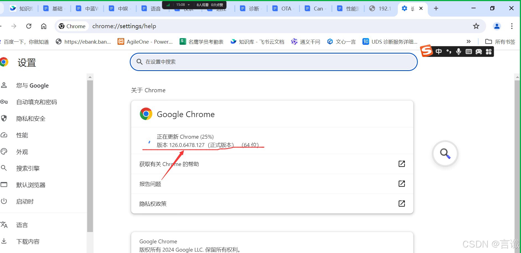521x253 pixels.
Task: Open 默认浏览器 settings section
Action: point(31,185)
